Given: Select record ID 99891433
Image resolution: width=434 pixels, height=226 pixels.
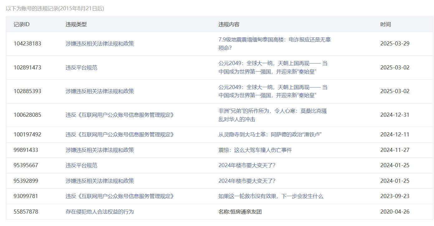Looking at the screenshot, I should click(x=26, y=150).
